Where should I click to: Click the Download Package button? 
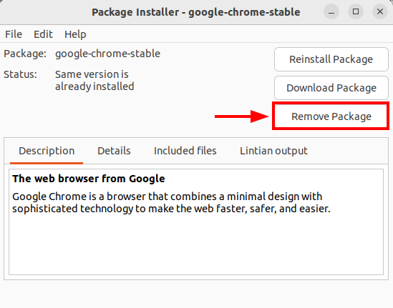tap(331, 88)
